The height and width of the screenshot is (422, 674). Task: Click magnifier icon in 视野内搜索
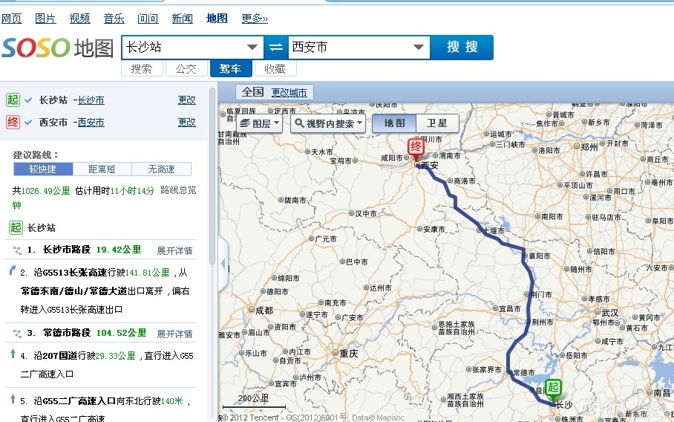(299, 123)
